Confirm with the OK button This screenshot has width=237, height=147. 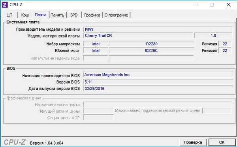[x=222, y=142]
